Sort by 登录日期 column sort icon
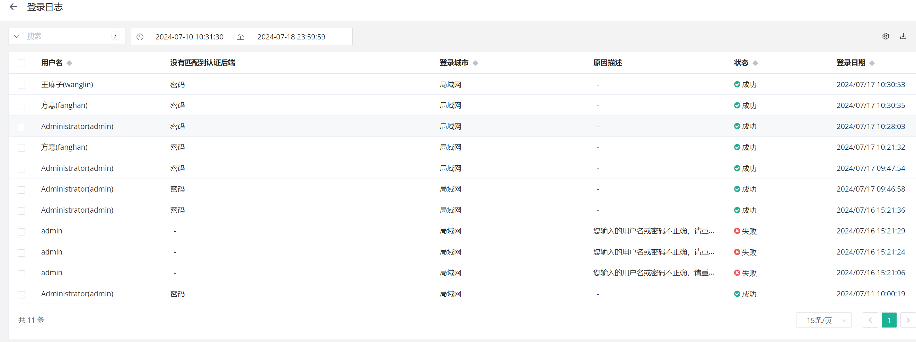This screenshot has height=342, width=916. 872,63
